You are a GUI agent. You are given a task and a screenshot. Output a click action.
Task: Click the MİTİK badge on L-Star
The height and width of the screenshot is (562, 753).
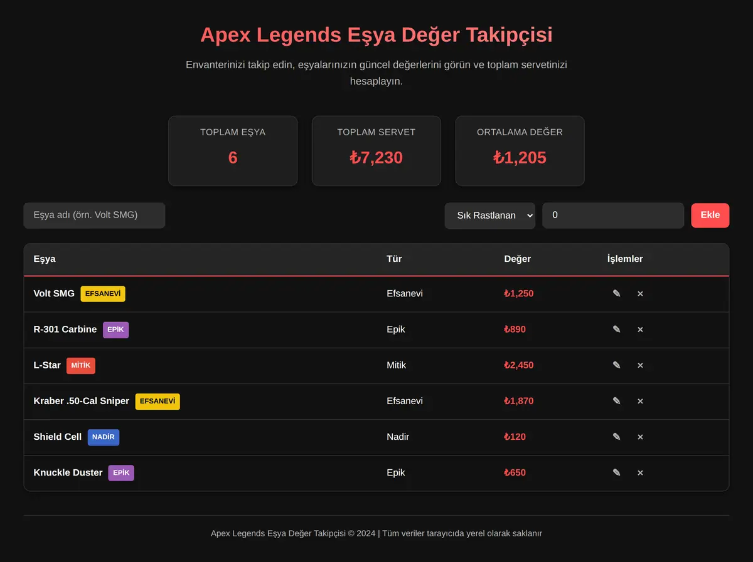[x=81, y=365]
